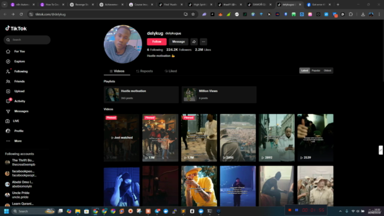Open the blue masked-figure video thumbnail
Screen dimensions: 384x216
coord(121,187)
